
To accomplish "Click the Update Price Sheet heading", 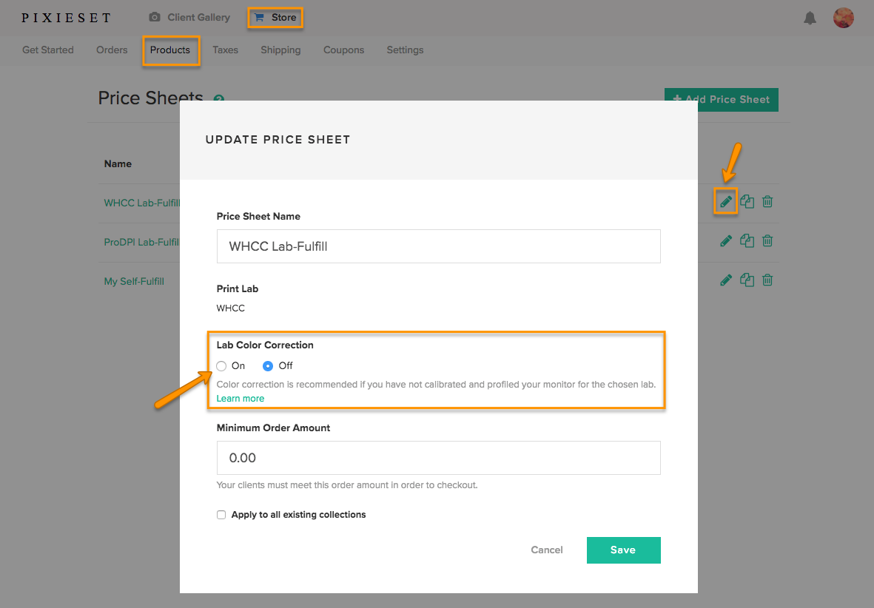I will pos(278,140).
